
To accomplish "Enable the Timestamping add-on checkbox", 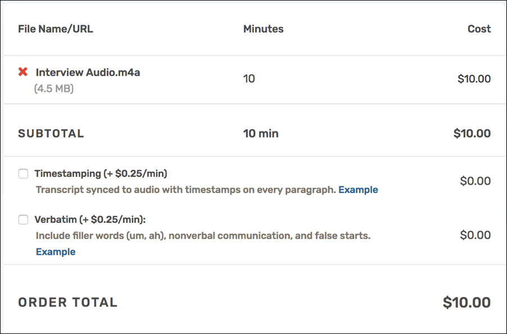I will [23, 173].
